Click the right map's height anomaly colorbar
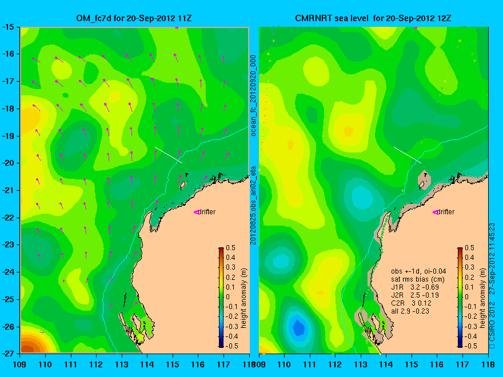The width and height of the screenshot is (503, 377). point(460,297)
